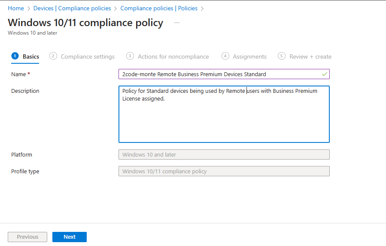Click the green validation checkmark in Name
This screenshot has height=246, width=386.
[x=324, y=74]
